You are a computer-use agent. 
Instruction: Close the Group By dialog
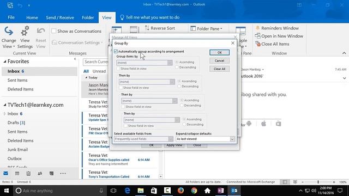[233, 43]
